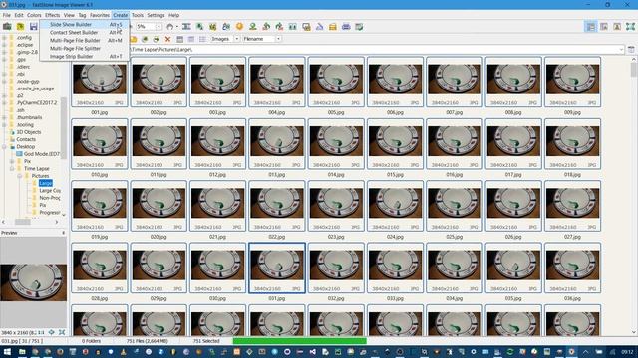Click the history icon right of address bar
The image size is (638, 358).
(x=631, y=50)
